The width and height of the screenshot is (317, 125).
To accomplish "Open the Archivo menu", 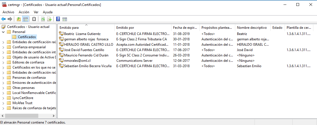I will [x=8, y=12].
